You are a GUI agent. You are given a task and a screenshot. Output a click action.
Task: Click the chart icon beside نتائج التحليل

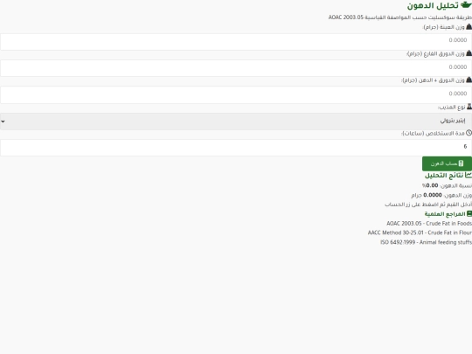coord(469,175)
